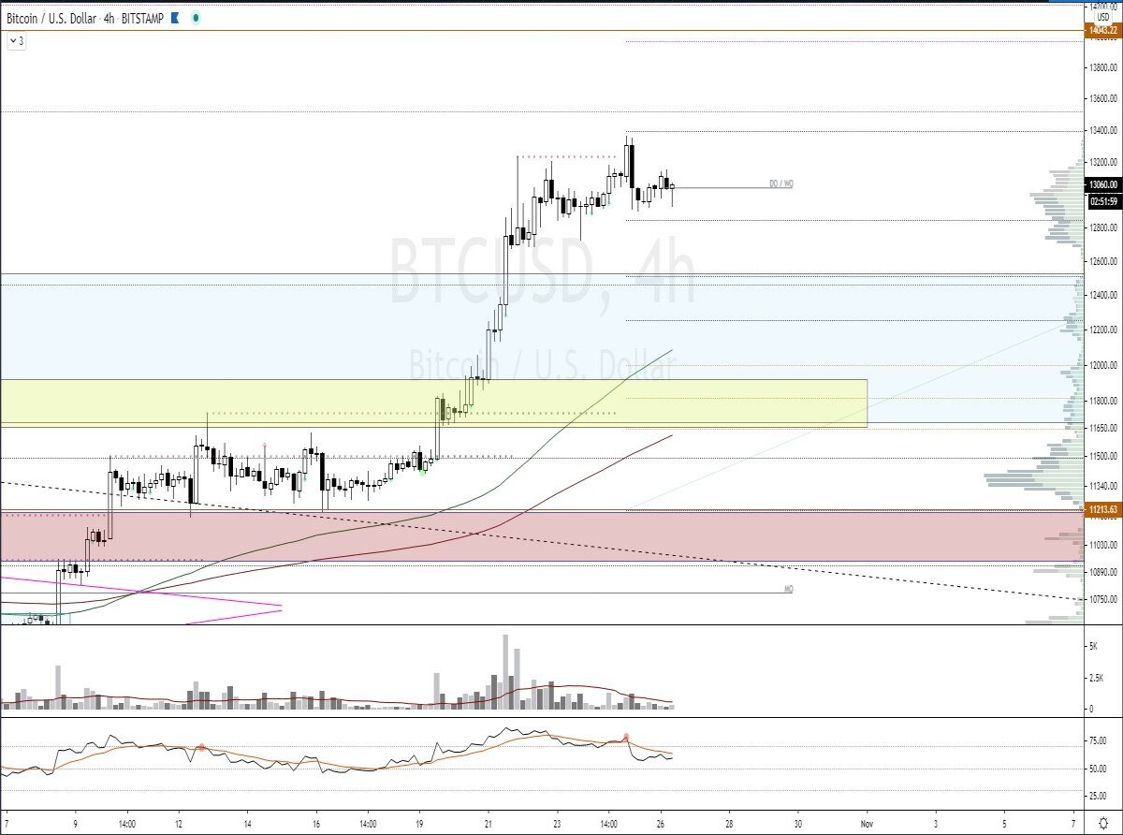Click the current price label 13060.00
This screenshot has width=1123, height=835.
tap(1103, 185)
